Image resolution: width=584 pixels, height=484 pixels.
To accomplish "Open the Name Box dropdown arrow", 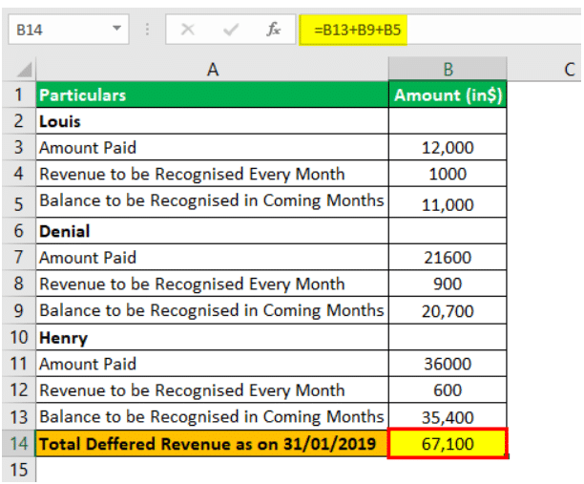I will pos(117,29).
